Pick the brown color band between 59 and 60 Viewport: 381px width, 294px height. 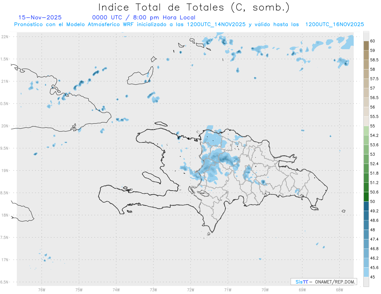[366, 46]
